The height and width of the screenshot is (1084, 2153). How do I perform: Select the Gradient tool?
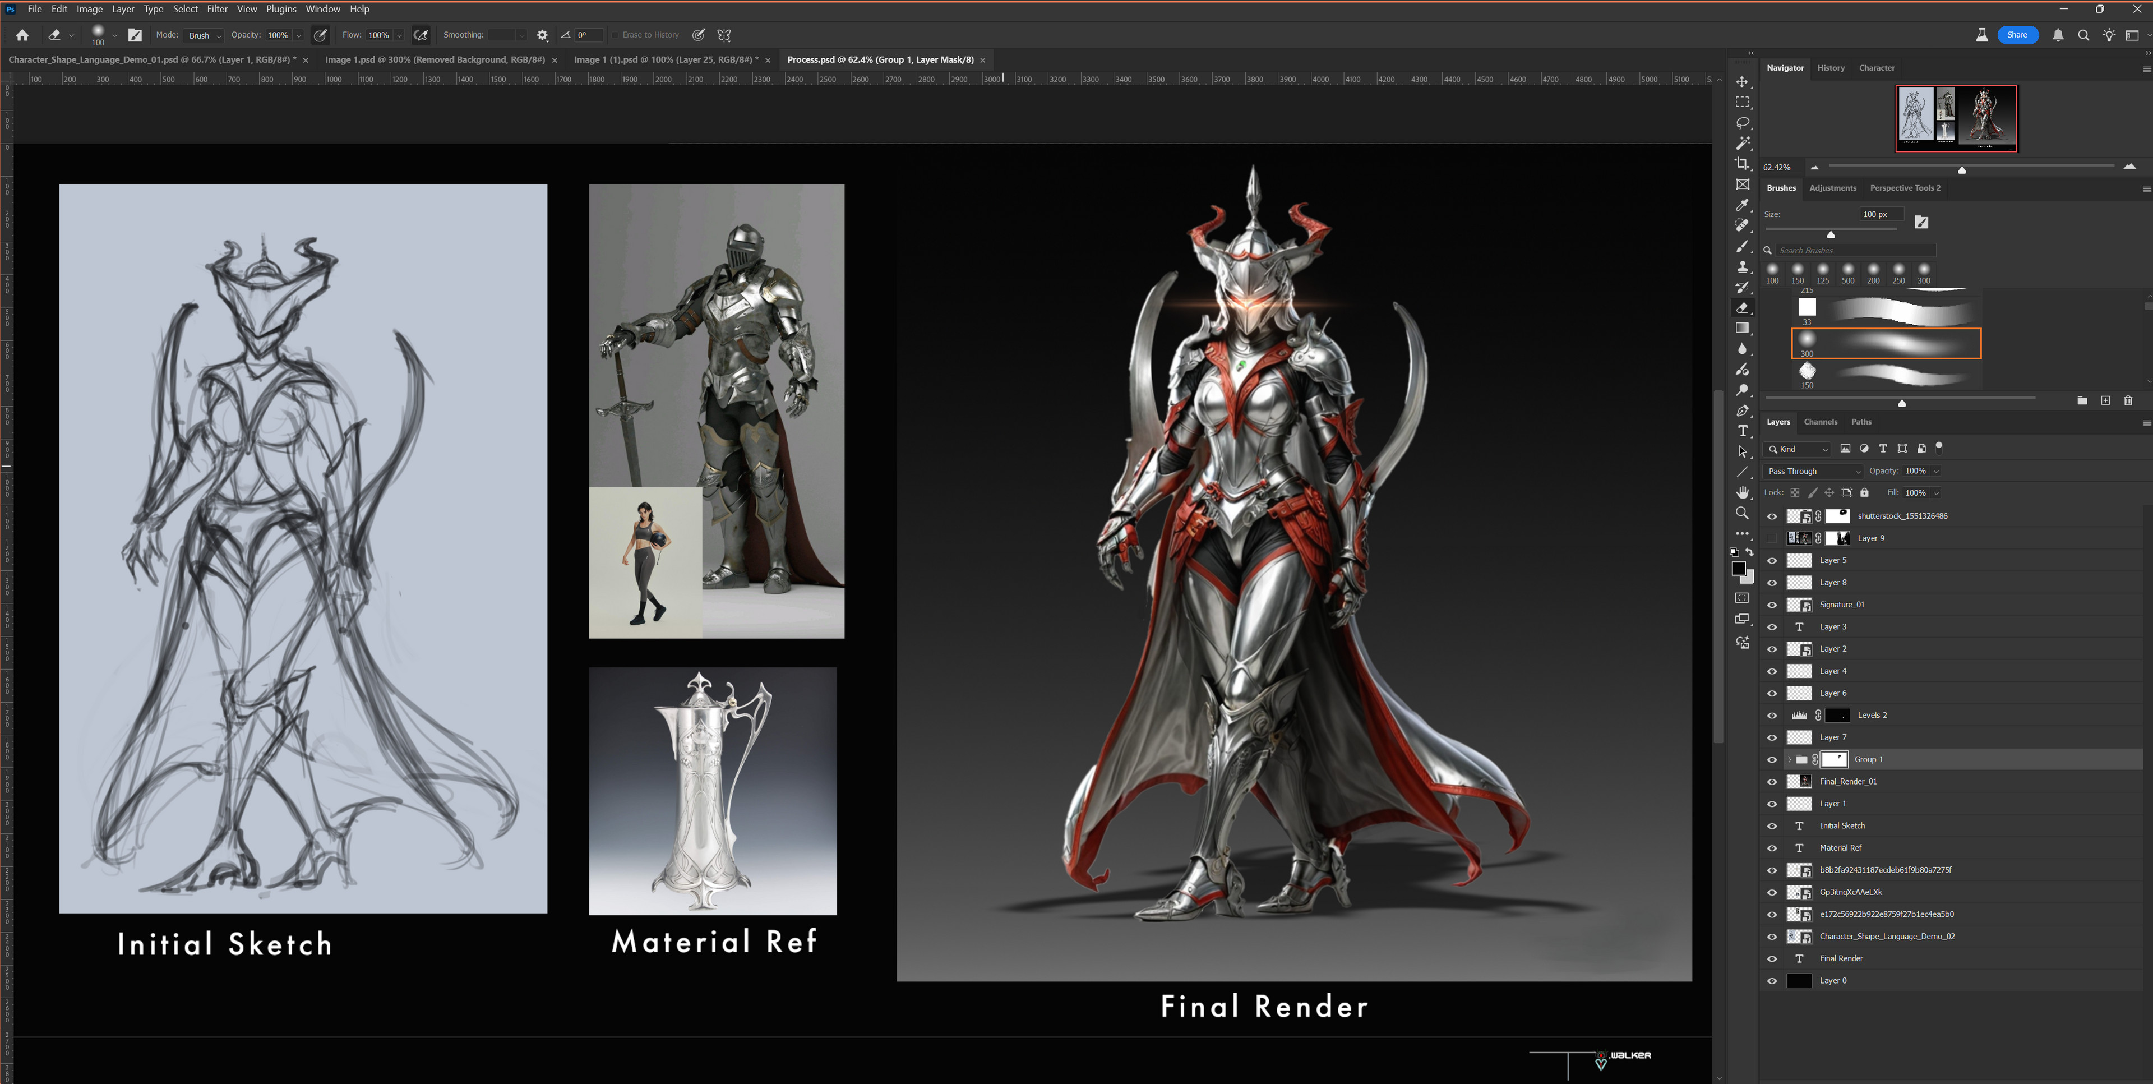point(1743,329)
